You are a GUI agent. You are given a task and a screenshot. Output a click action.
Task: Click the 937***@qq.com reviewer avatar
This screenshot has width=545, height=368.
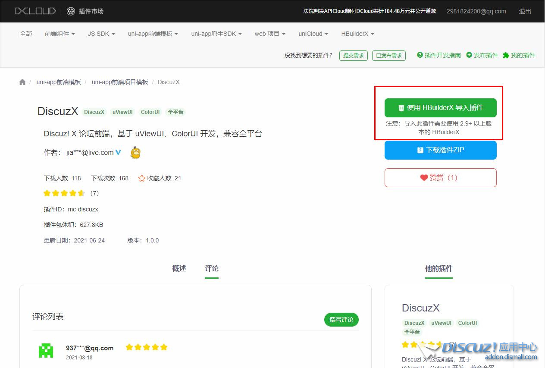tap(46, 350)
